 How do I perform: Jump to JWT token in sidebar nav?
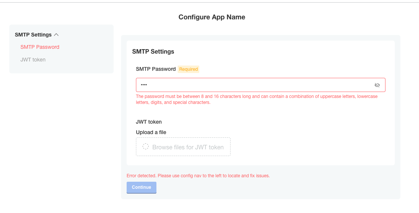[x=33, y=60]
